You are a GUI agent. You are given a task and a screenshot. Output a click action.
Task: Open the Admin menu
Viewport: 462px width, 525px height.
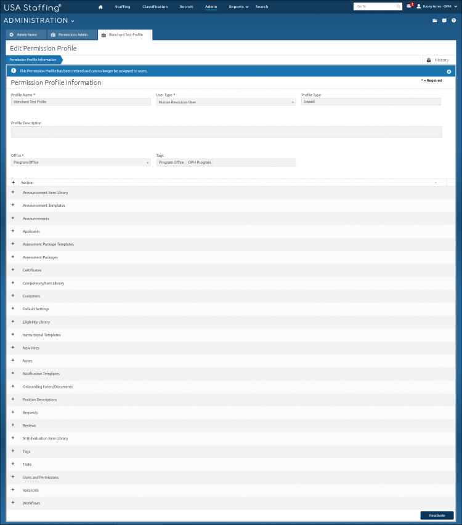tap(211, 7)
